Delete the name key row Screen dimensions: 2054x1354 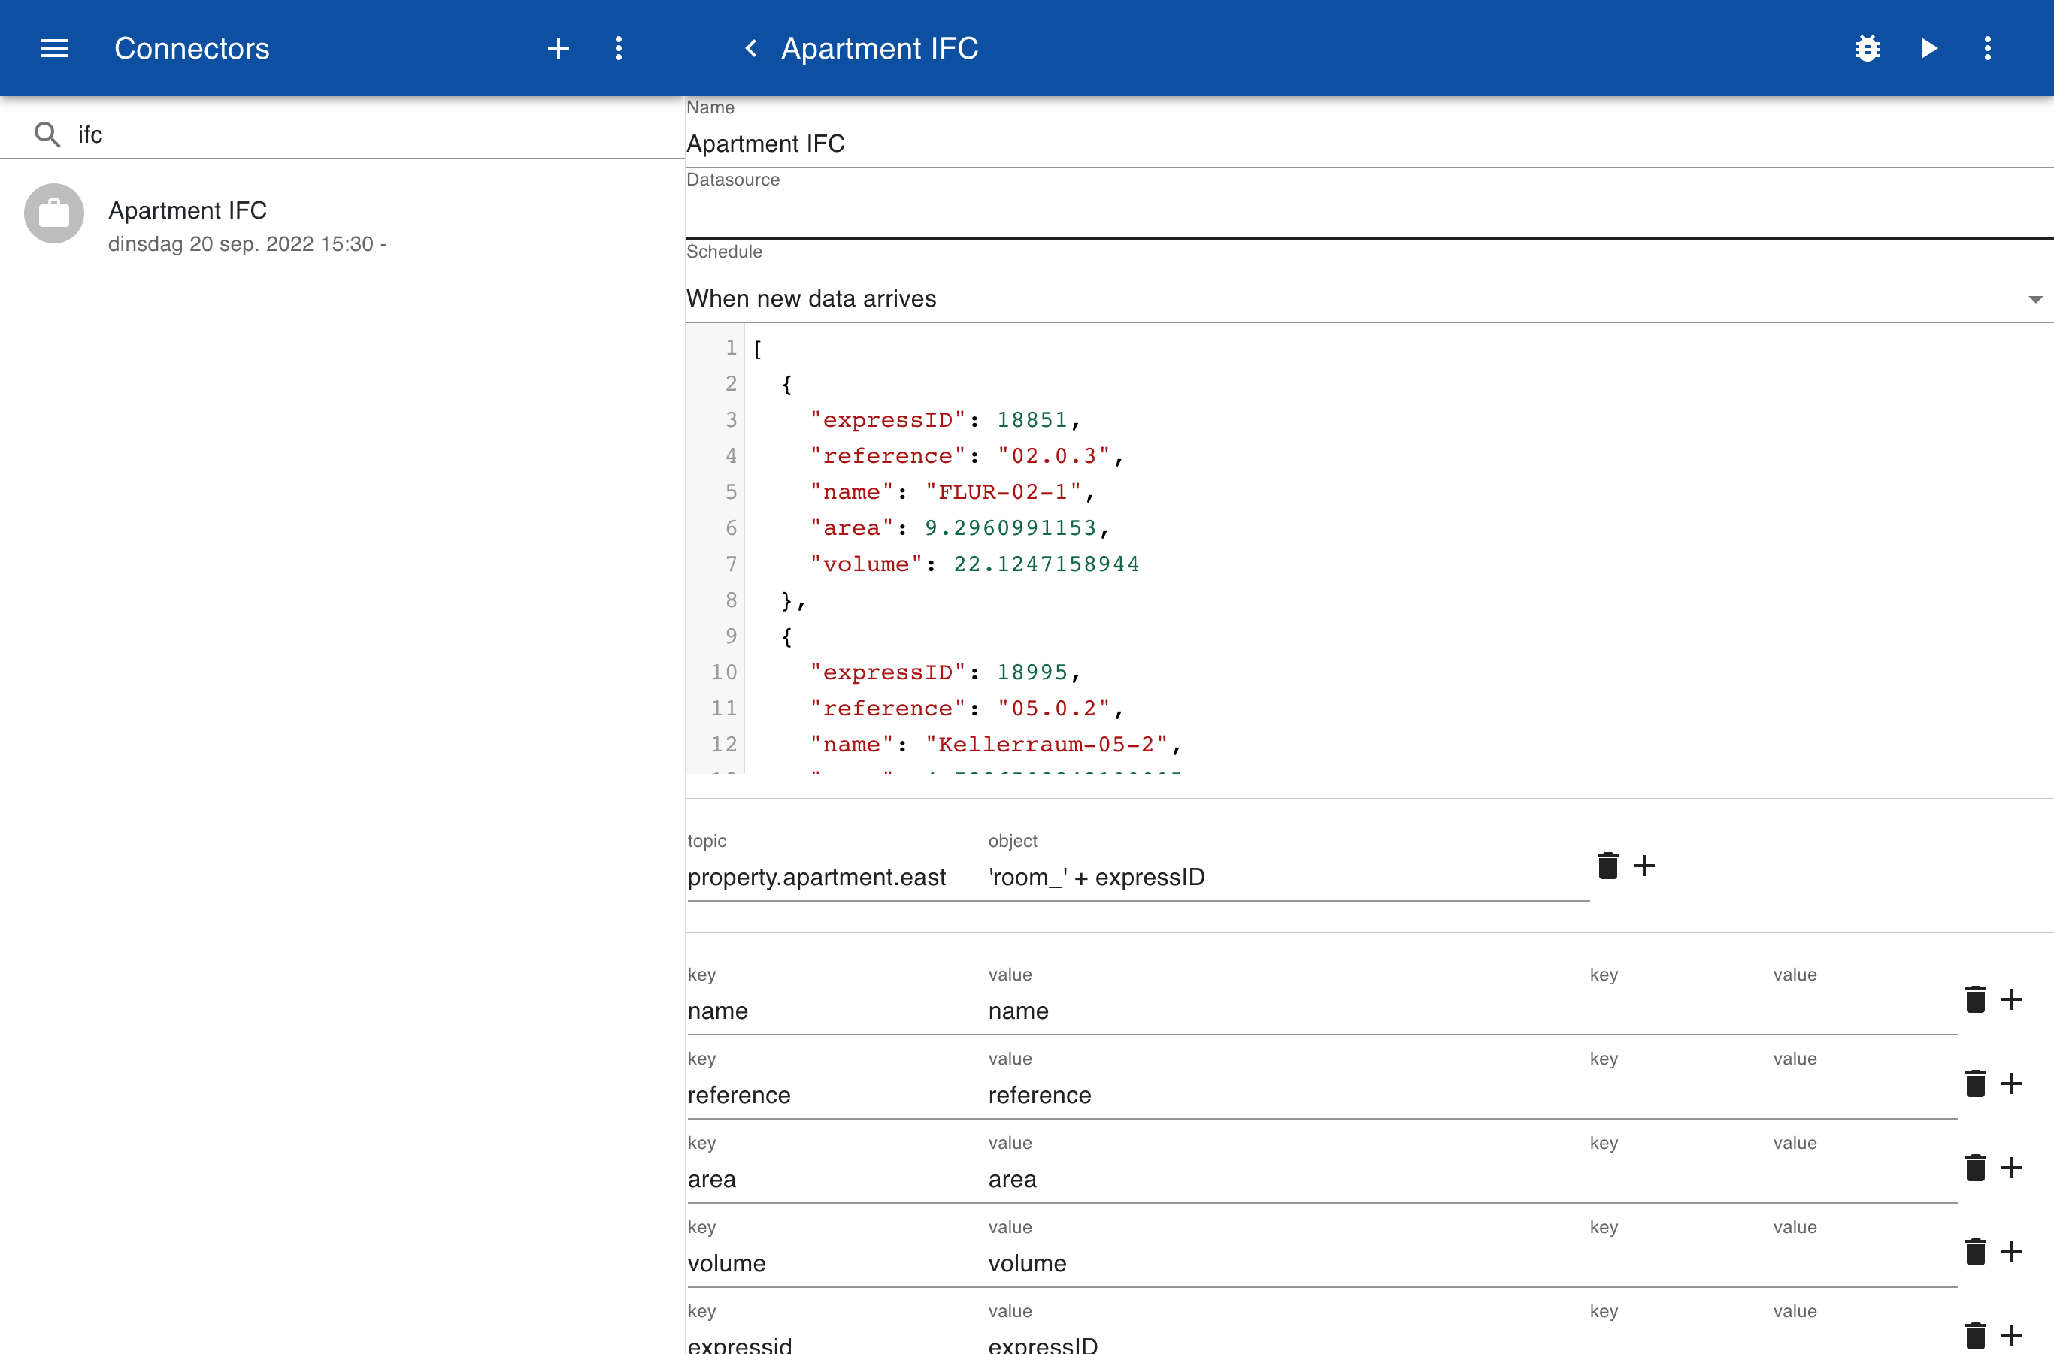pos(1975,999)
